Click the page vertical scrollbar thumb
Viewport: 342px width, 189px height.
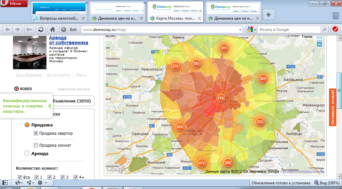click(x=339, y=91)
